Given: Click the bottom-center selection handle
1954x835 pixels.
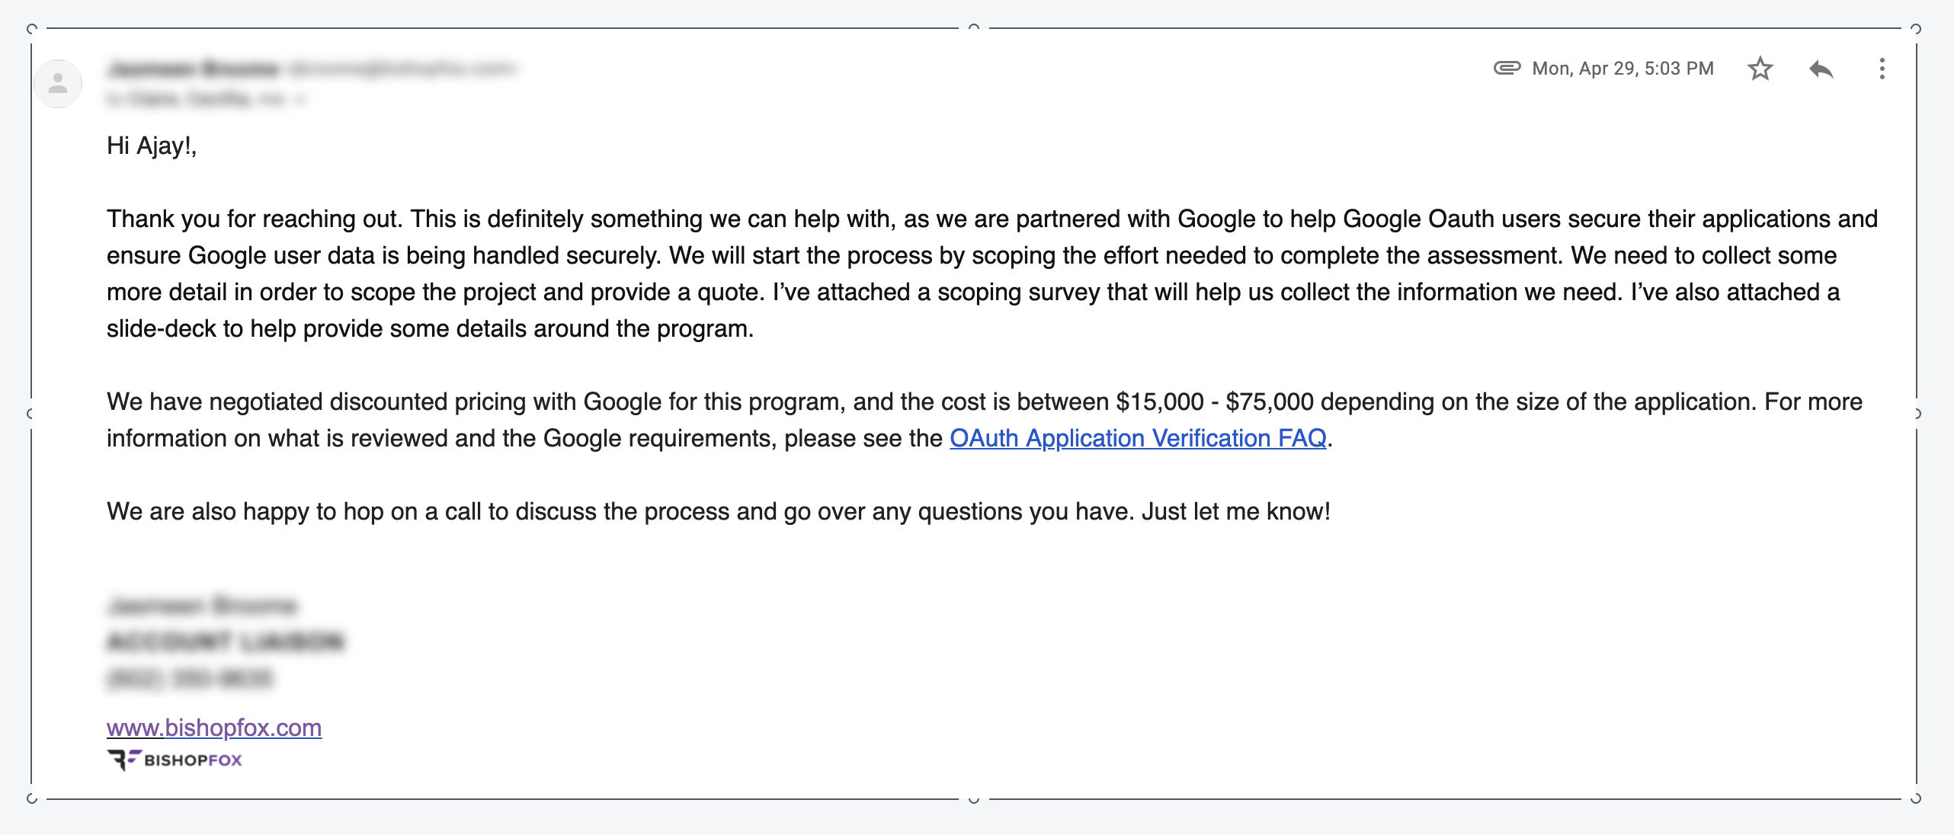Looking at the screenshot, I should coord(974,800).
